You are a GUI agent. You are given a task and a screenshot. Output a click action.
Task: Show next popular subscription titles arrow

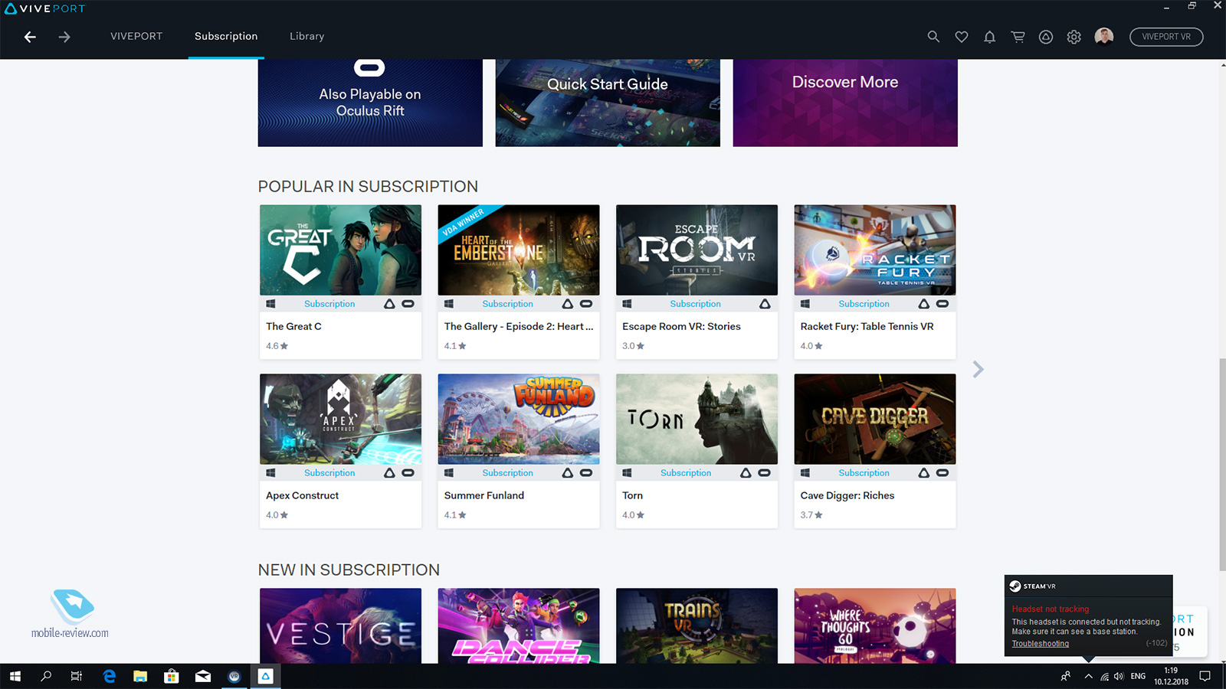click(978, 369)
